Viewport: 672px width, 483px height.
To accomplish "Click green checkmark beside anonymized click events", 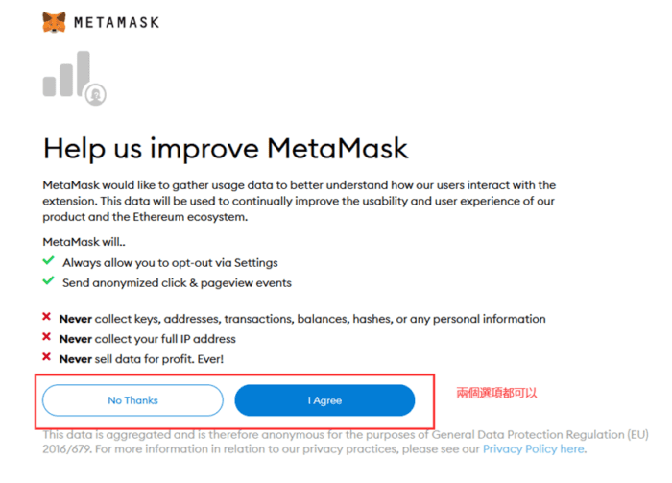I will tap(48, 280).
